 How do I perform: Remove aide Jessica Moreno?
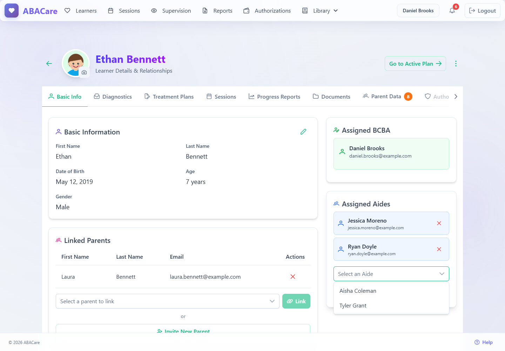click(439, 223)
